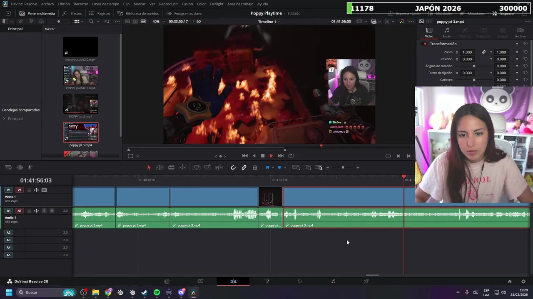Open Recortar menu

pos(81,4)
